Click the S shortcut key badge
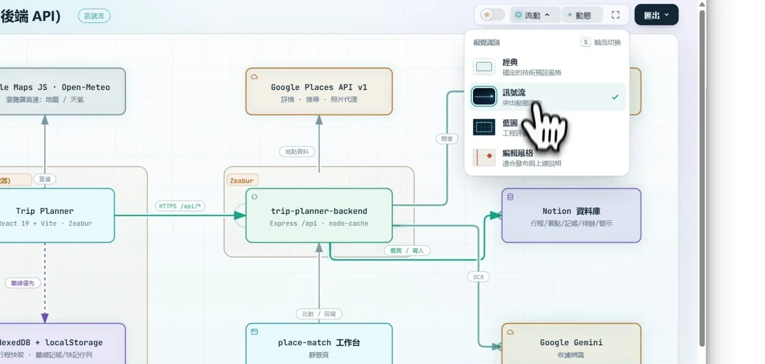This screenshot has height=364, width=765. click(x=585, y=42)
